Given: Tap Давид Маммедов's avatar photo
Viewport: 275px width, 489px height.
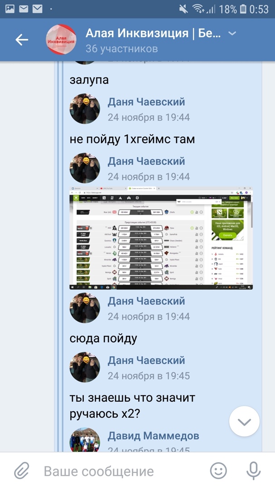Looking at the screenshot, I should coord(85,439).
